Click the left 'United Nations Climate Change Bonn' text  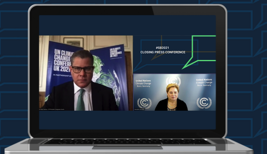pos(143,83)
